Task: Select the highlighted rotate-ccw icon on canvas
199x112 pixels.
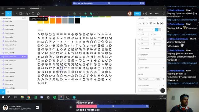Action: 62,68
